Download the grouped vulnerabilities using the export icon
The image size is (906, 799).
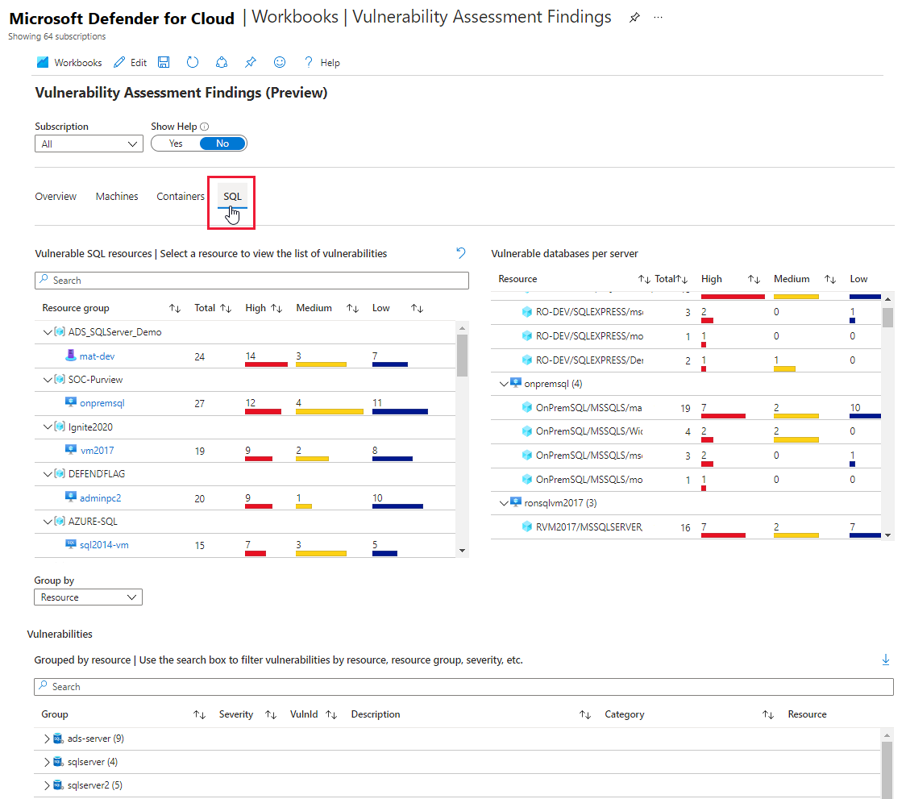[886, 659]
